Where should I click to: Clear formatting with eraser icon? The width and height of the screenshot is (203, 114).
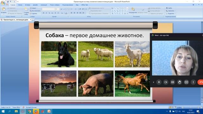pyautogui.click(x=67, y=9)
